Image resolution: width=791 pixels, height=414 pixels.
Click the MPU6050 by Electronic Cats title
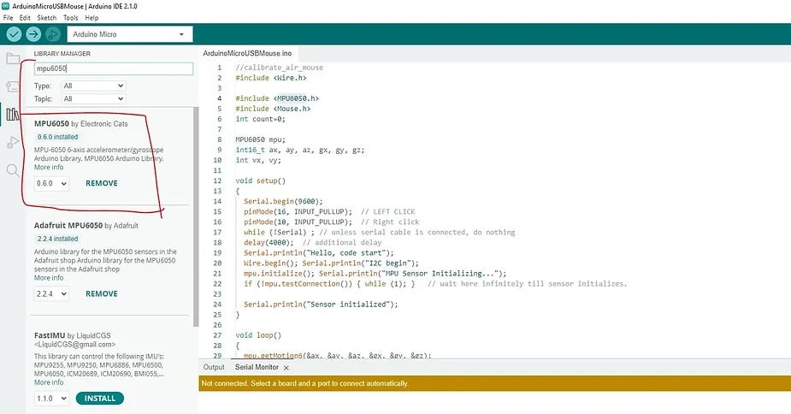(x=80, y=124)
